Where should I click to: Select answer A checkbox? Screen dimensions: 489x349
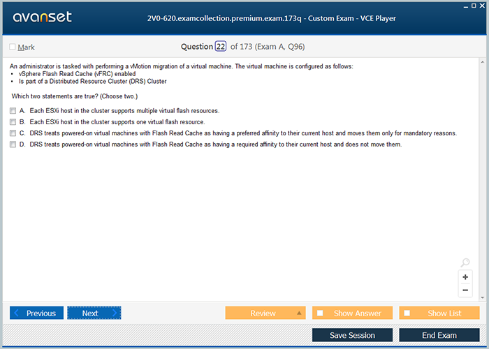pos(13,111)
